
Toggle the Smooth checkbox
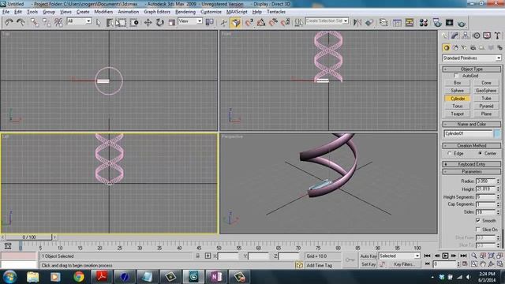[478, 221]
